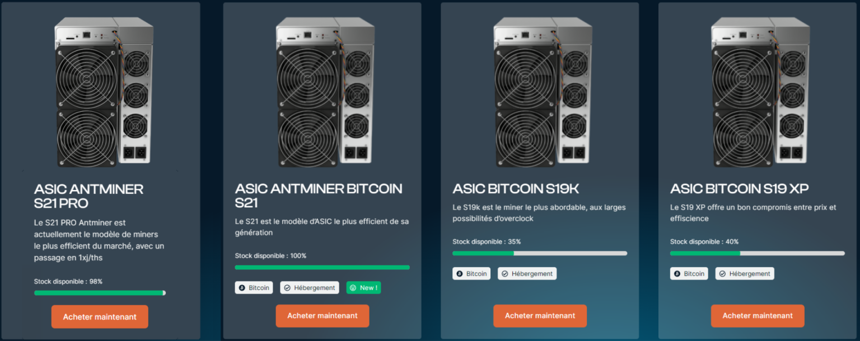Click Bitcoin coin icon on S19 XP card
Screen dimensions: 860x341
coord(677,274)
